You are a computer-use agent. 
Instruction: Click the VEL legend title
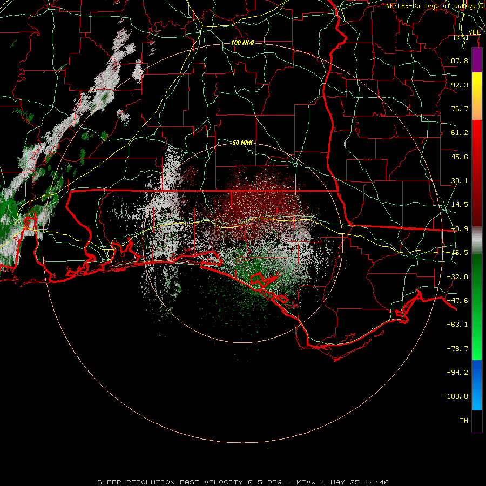pyautogui.click(x=474, y=32)
